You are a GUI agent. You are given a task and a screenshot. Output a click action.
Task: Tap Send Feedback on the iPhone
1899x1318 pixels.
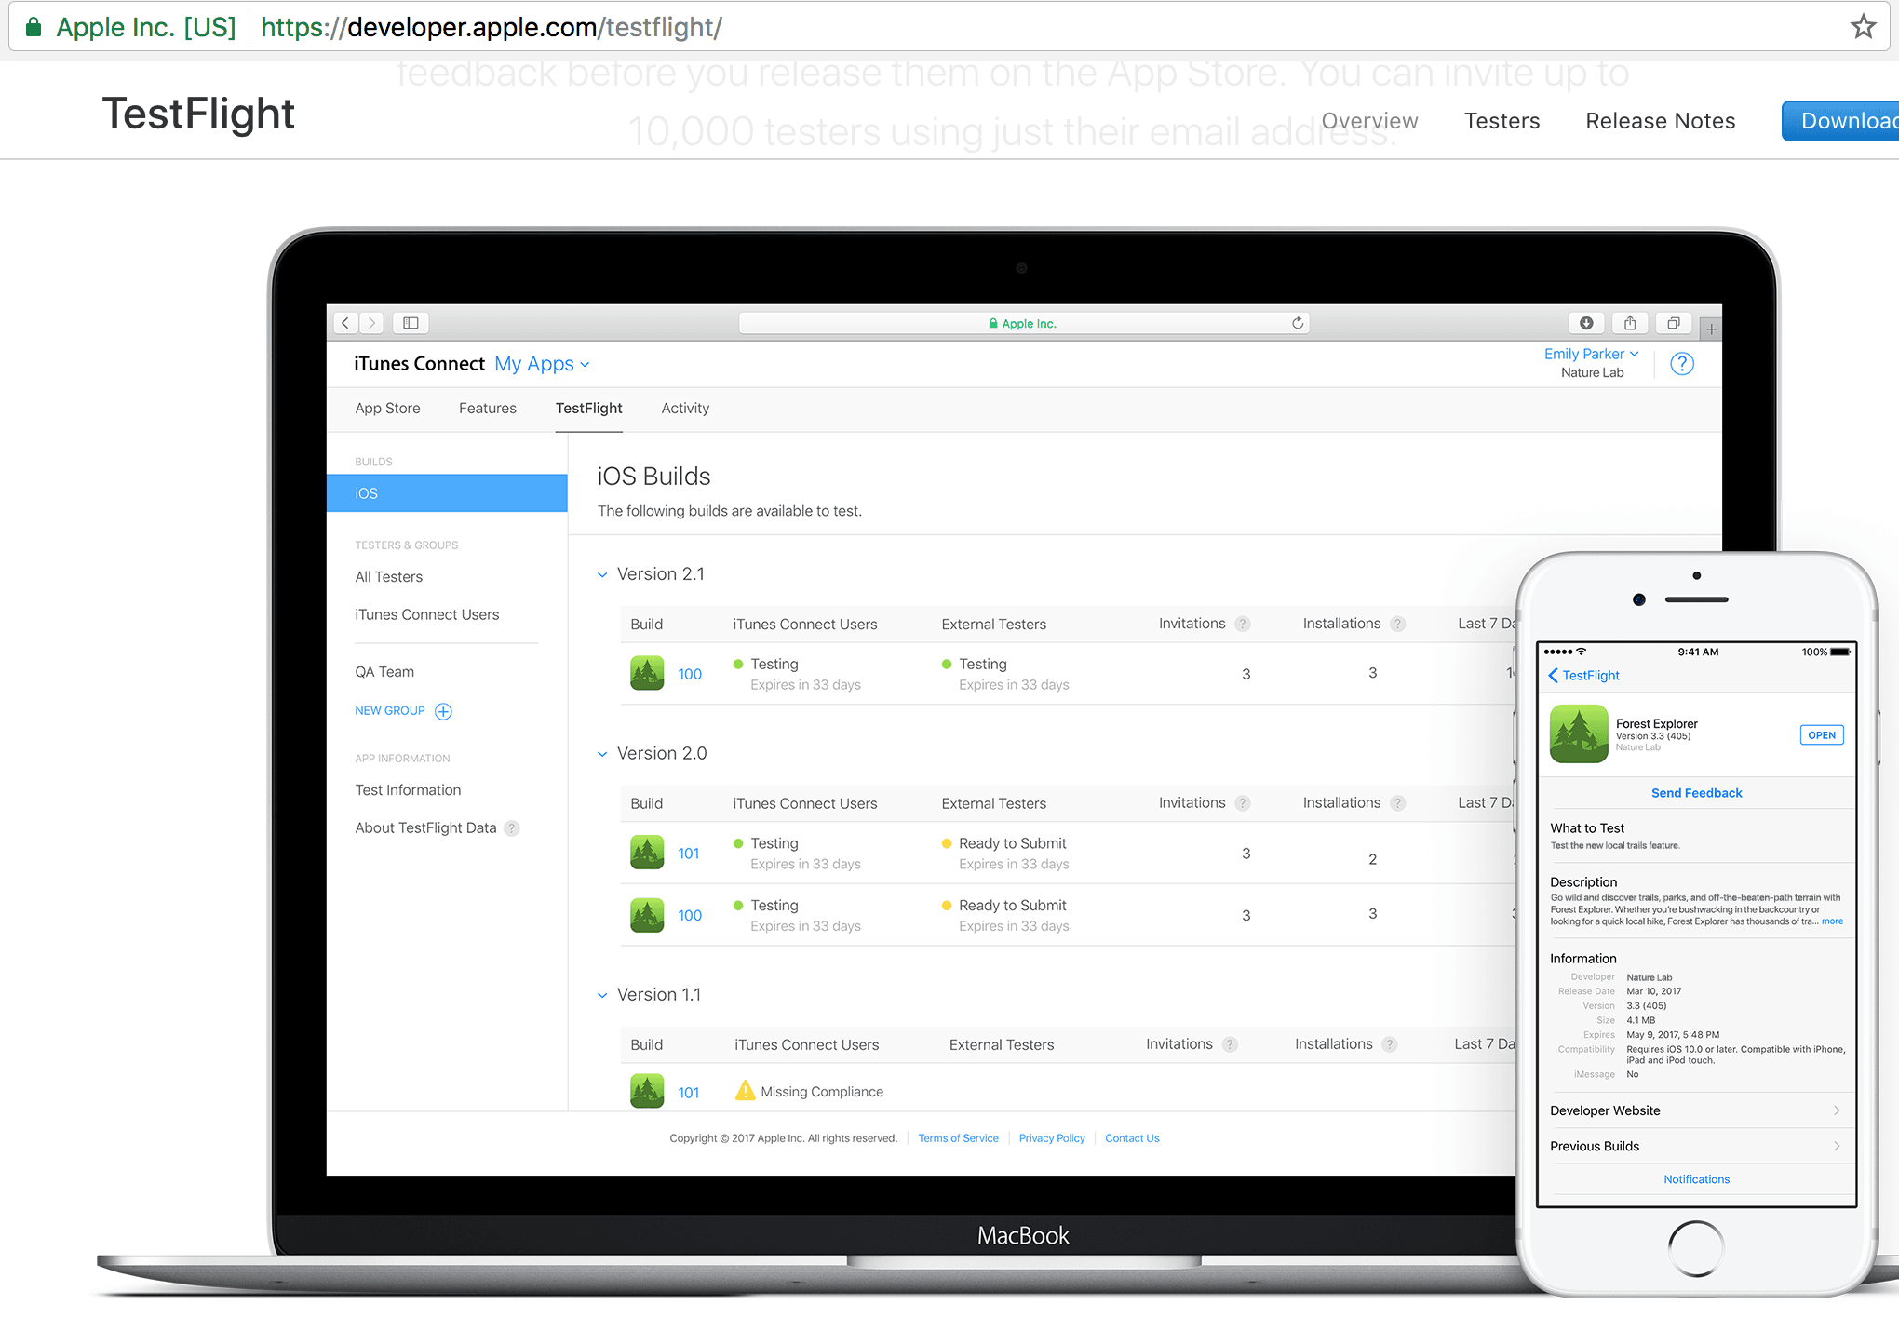coord(1696,793)
